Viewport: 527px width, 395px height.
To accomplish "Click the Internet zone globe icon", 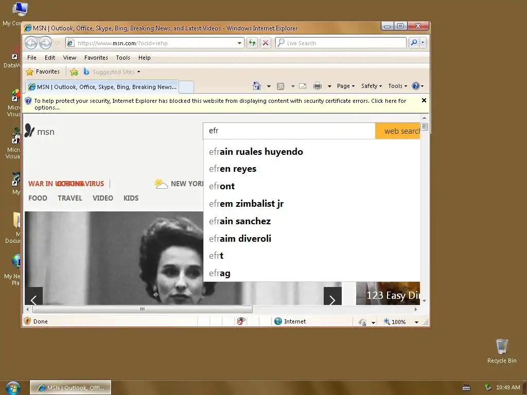I will (x=278, y=321).
